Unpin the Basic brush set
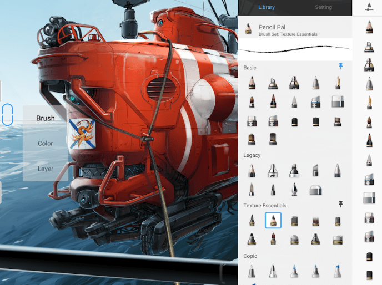This screenshot has height=285, width=382. pos(340,66)
